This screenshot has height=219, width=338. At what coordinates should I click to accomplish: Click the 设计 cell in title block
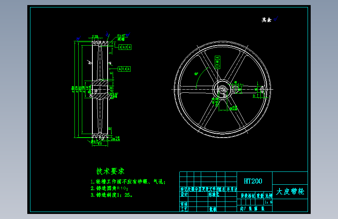(184, 194)
